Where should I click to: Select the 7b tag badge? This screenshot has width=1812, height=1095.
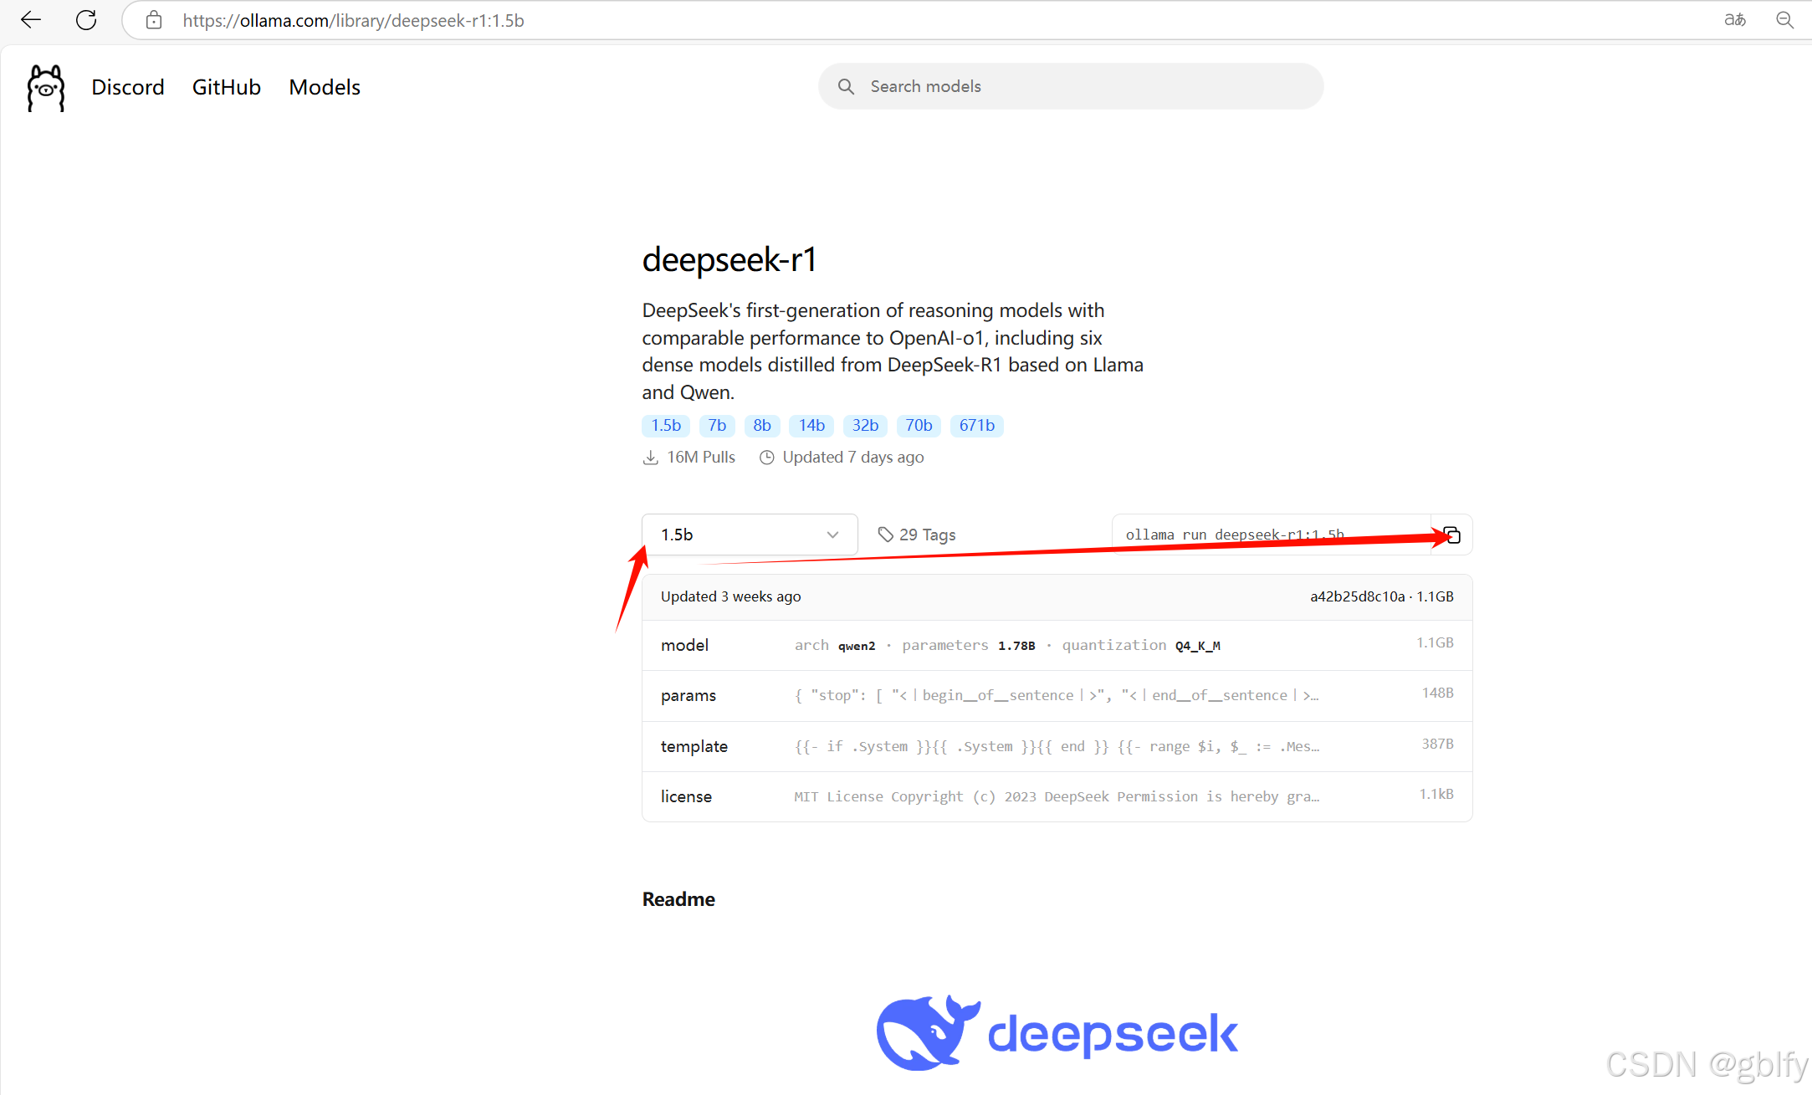click(x=716, y=426)
